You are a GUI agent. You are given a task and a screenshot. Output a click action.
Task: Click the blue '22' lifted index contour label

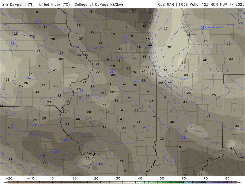pyautogui.click(x=13, y=43)
